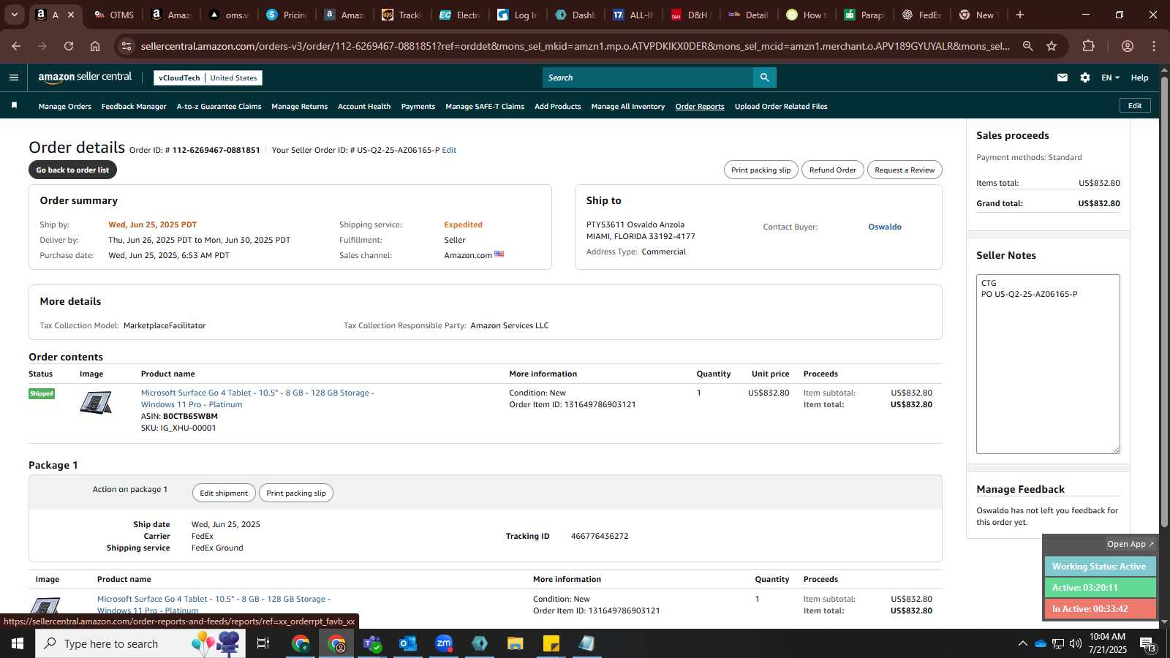1170x658 pixels.
Task: Click Go back to order list button
Action: (72, 170)
